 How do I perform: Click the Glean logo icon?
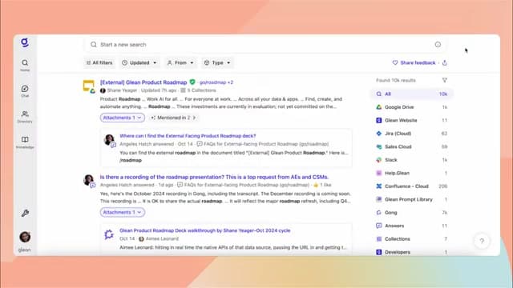tap(25, 42)
